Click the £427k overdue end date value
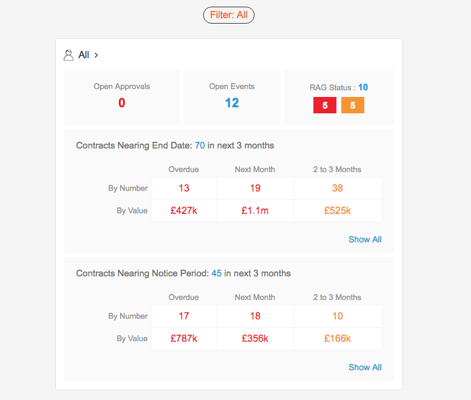The height and width of the screenshot is (400, 471). tap(184, 211)
